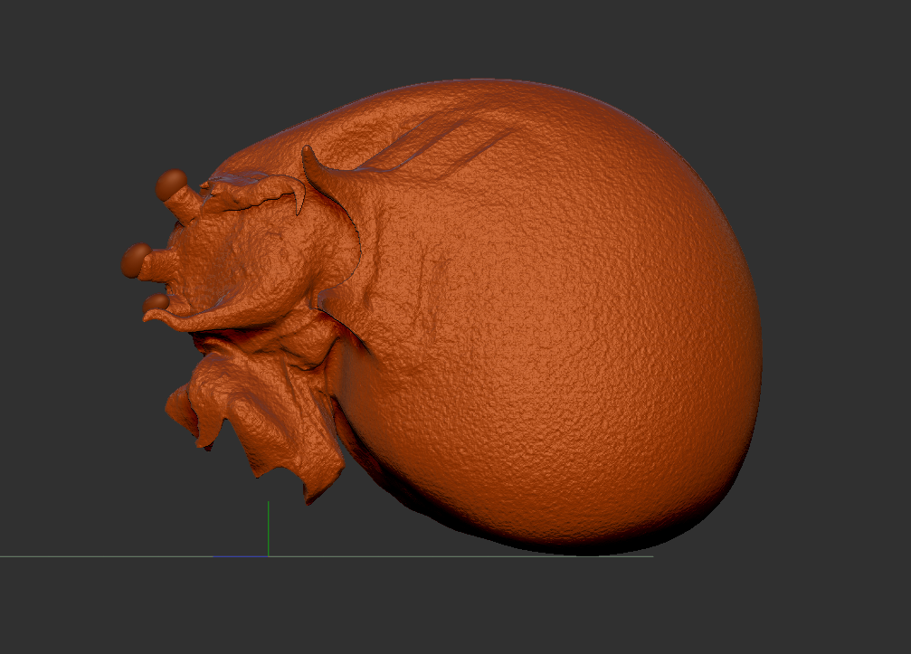
Task: Click the ragged folds beneath the head
Action: click(x=262, y=407)
